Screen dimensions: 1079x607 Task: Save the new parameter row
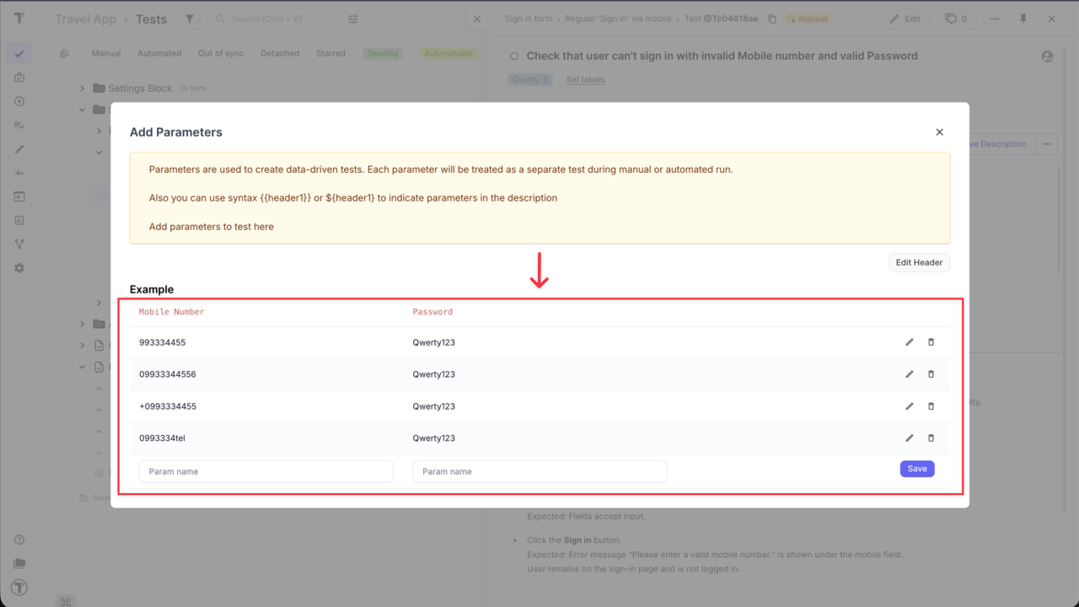(917, 468)
